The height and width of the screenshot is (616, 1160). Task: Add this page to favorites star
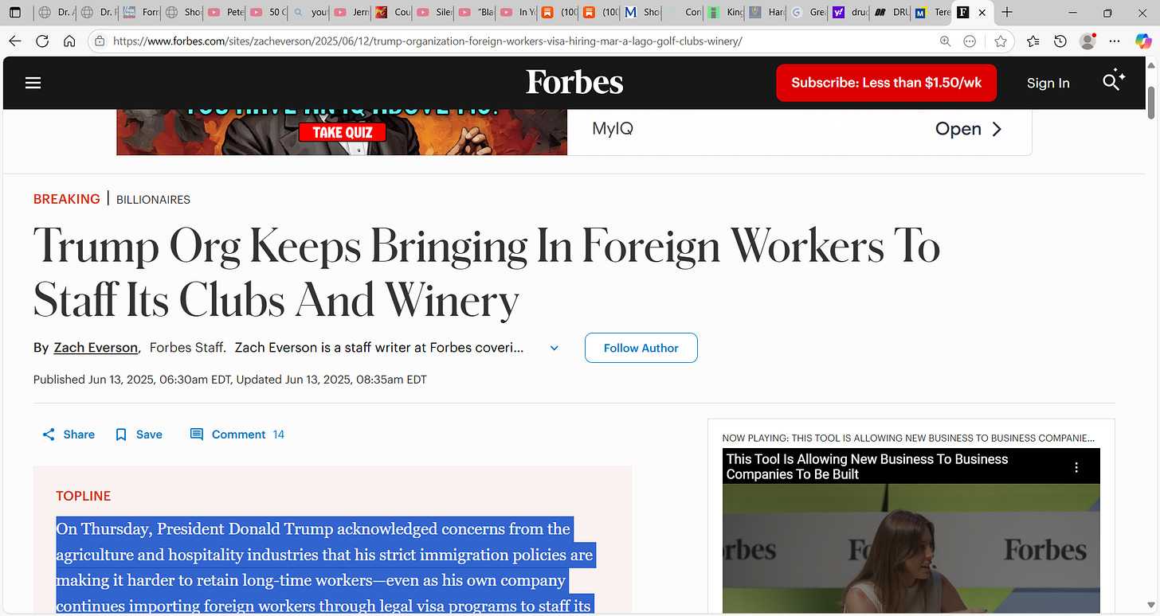1001,41
